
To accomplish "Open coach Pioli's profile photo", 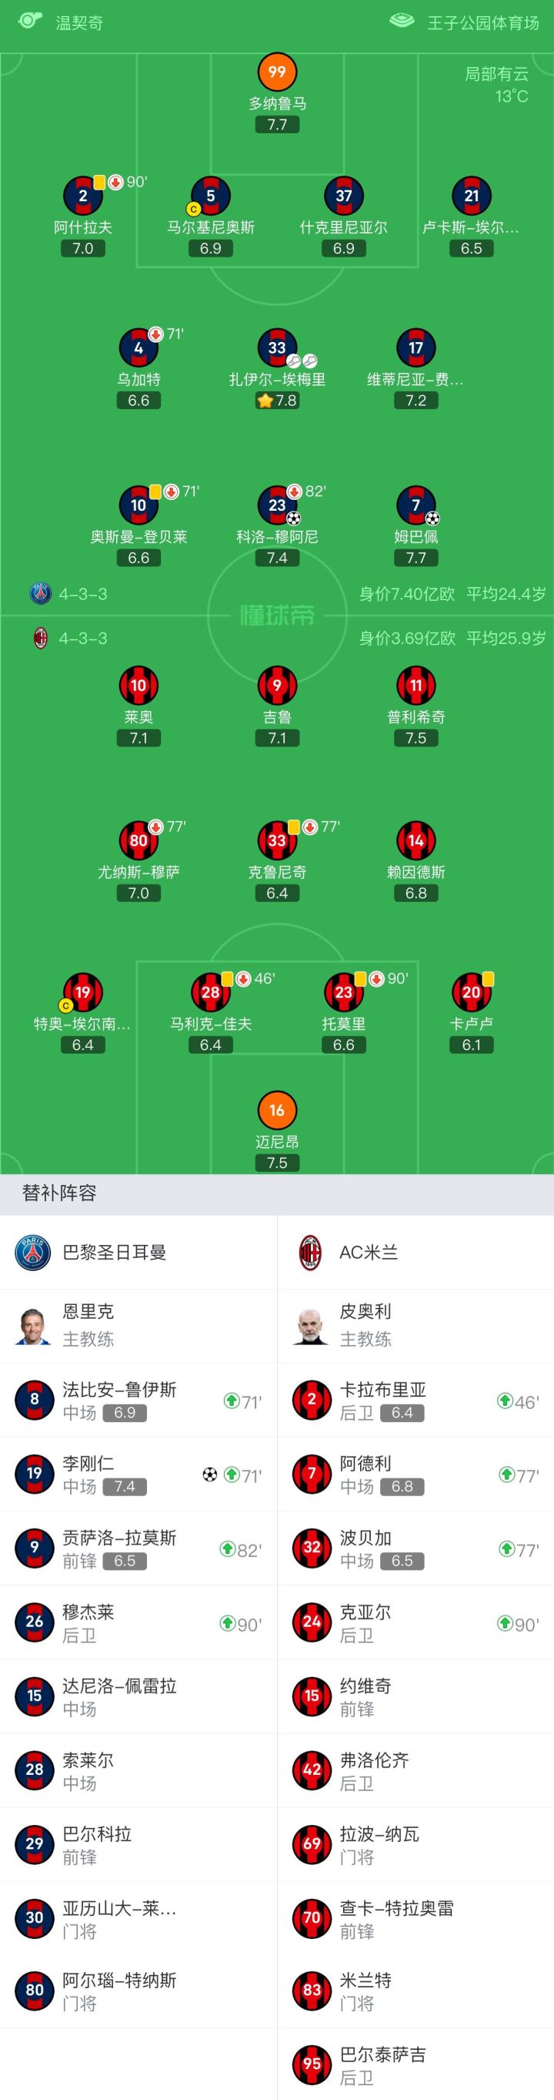I will click(310, 1325).
